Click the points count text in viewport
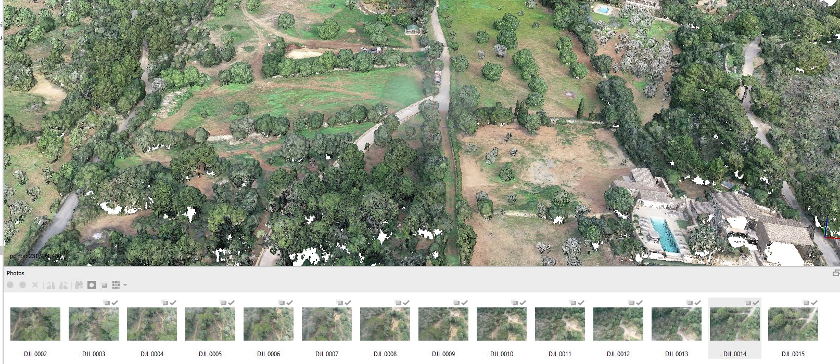840x364 pixels. (36, 256)
